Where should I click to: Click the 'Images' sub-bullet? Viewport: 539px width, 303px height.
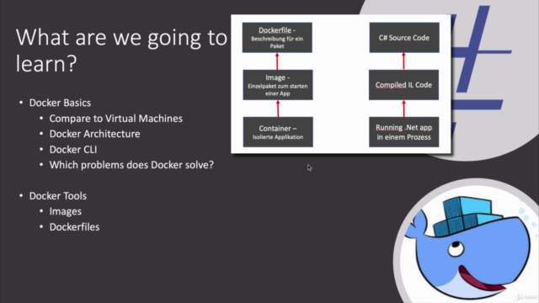click(x=66, y=211)
